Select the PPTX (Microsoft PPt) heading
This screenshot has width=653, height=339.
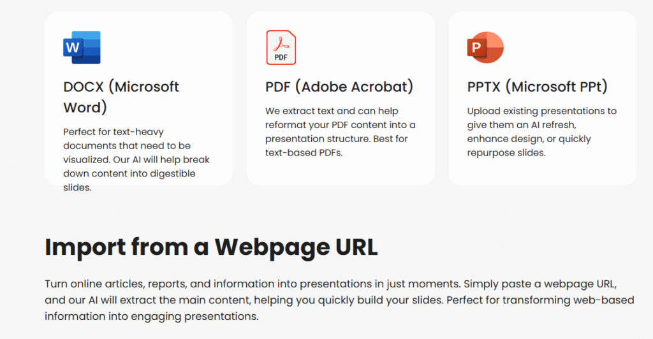pos(537,87)
